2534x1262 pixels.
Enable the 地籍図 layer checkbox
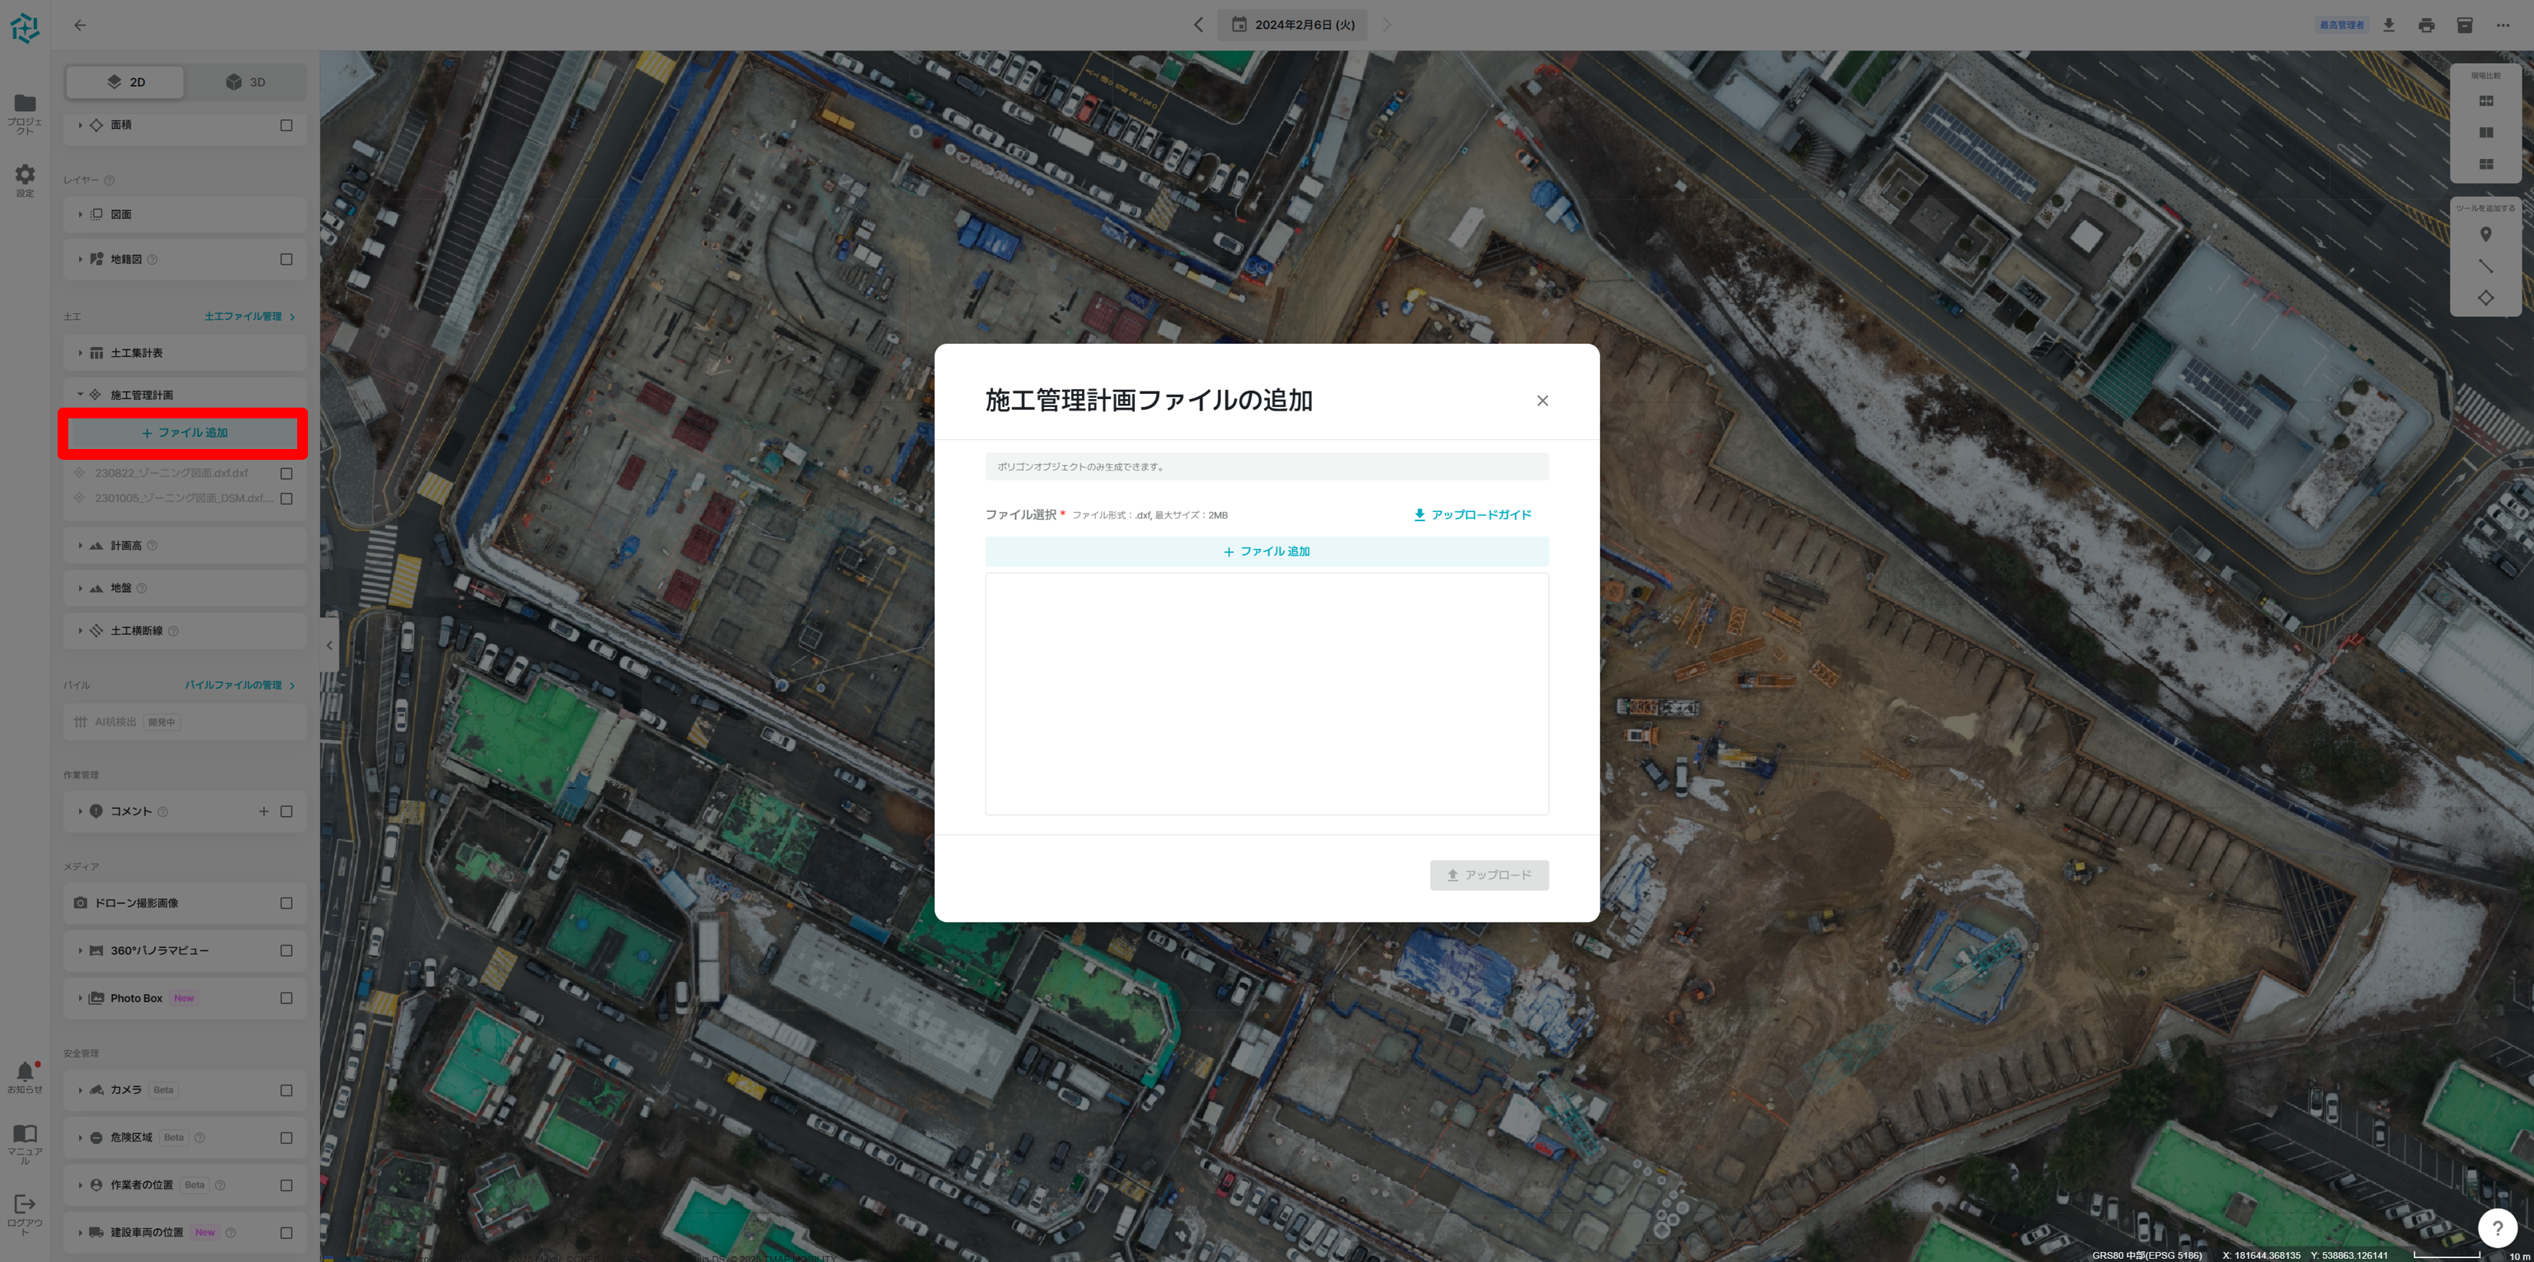click(x=286, y=259)
